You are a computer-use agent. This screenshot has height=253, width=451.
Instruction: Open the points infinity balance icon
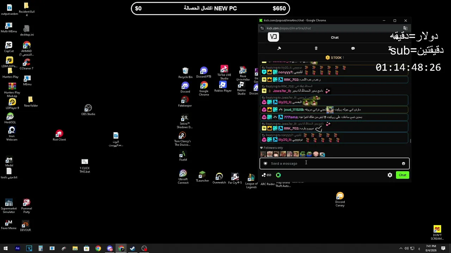tap(267, 175)
